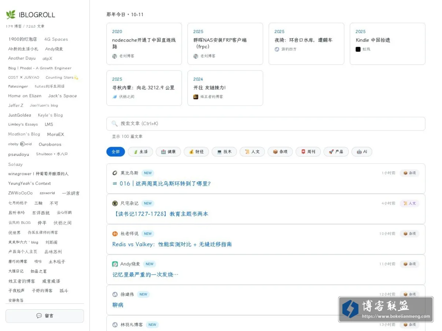Open Ouroboros sidebar link
The height and width of the screenshot is (331, 442).
pyautogui.click(x=50, y=145)
